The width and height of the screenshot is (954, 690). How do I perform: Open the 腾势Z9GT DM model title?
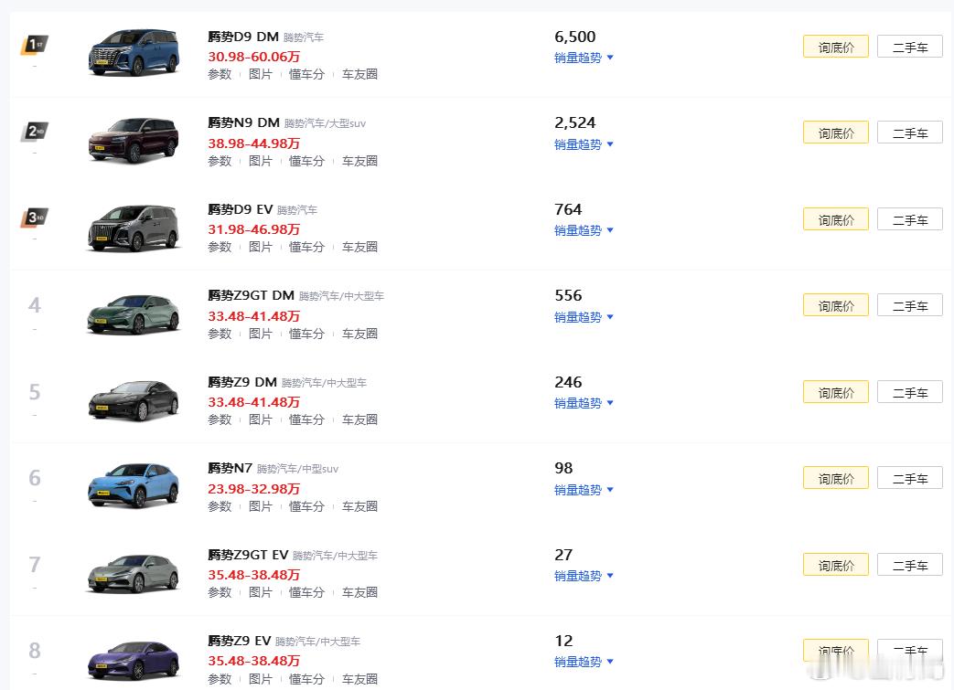click(x=251, y=295)
